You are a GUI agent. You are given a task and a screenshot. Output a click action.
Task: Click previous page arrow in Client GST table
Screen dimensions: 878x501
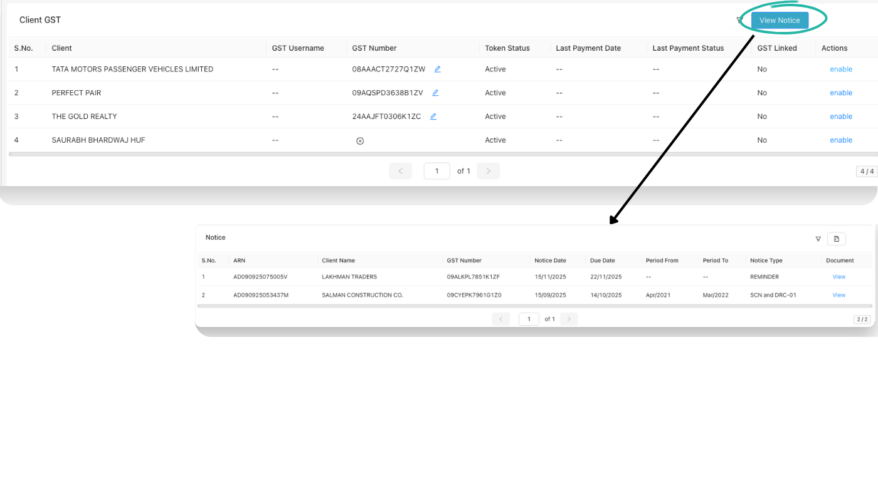point(400,170)
